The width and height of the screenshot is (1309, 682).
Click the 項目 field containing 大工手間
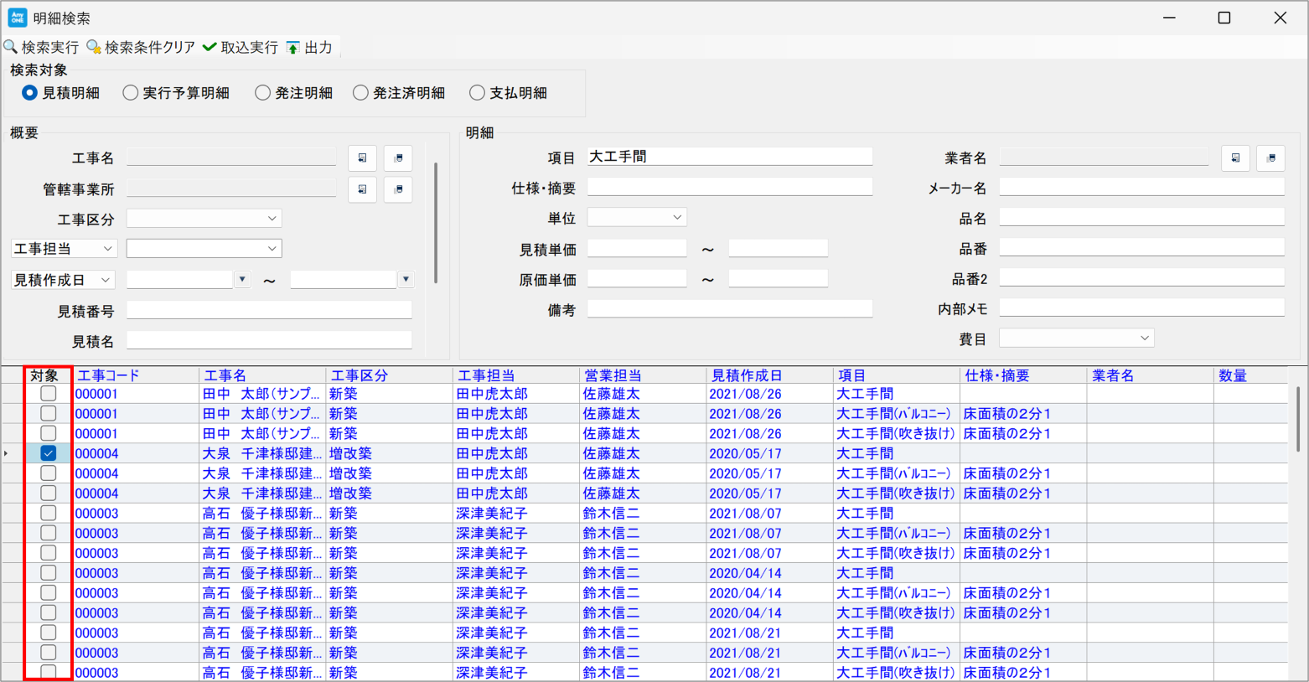[x=729, y=157]
